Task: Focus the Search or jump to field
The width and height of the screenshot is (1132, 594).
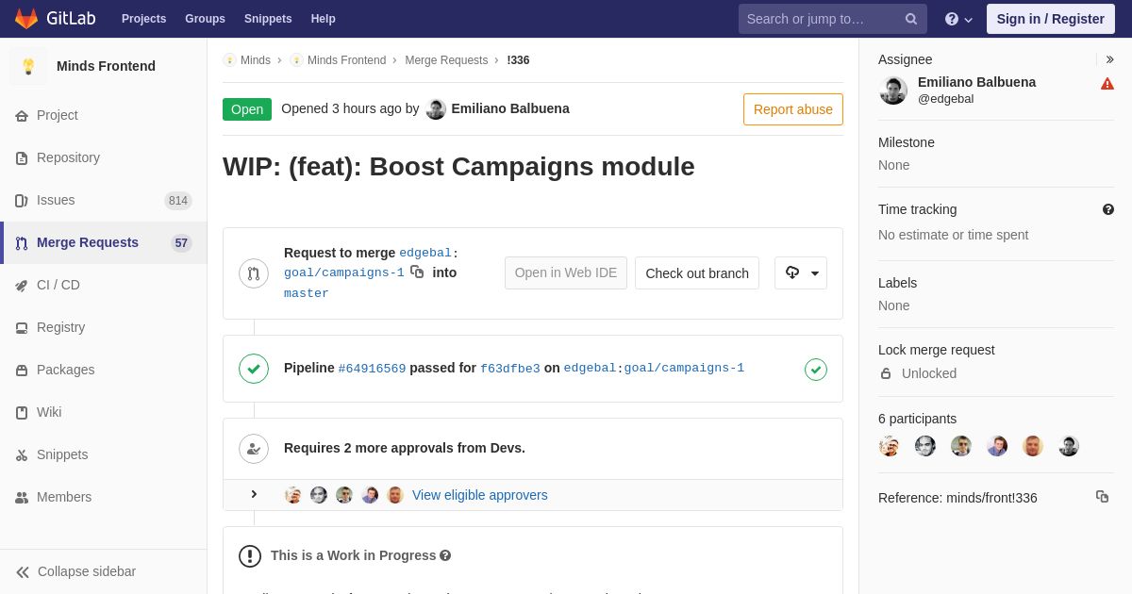Action: [x=821, y=19]
